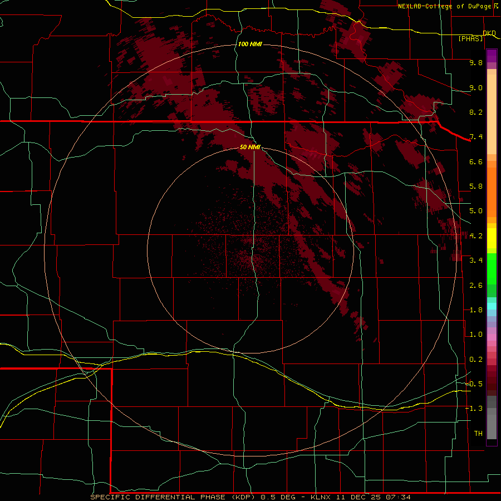Click the 4.2 value on the color scale
Viewport: 501px width, 501px height.
[x=476, y=236]
